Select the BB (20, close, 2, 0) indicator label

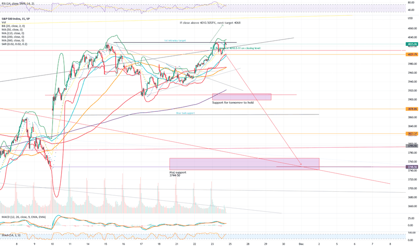point(13,26)
